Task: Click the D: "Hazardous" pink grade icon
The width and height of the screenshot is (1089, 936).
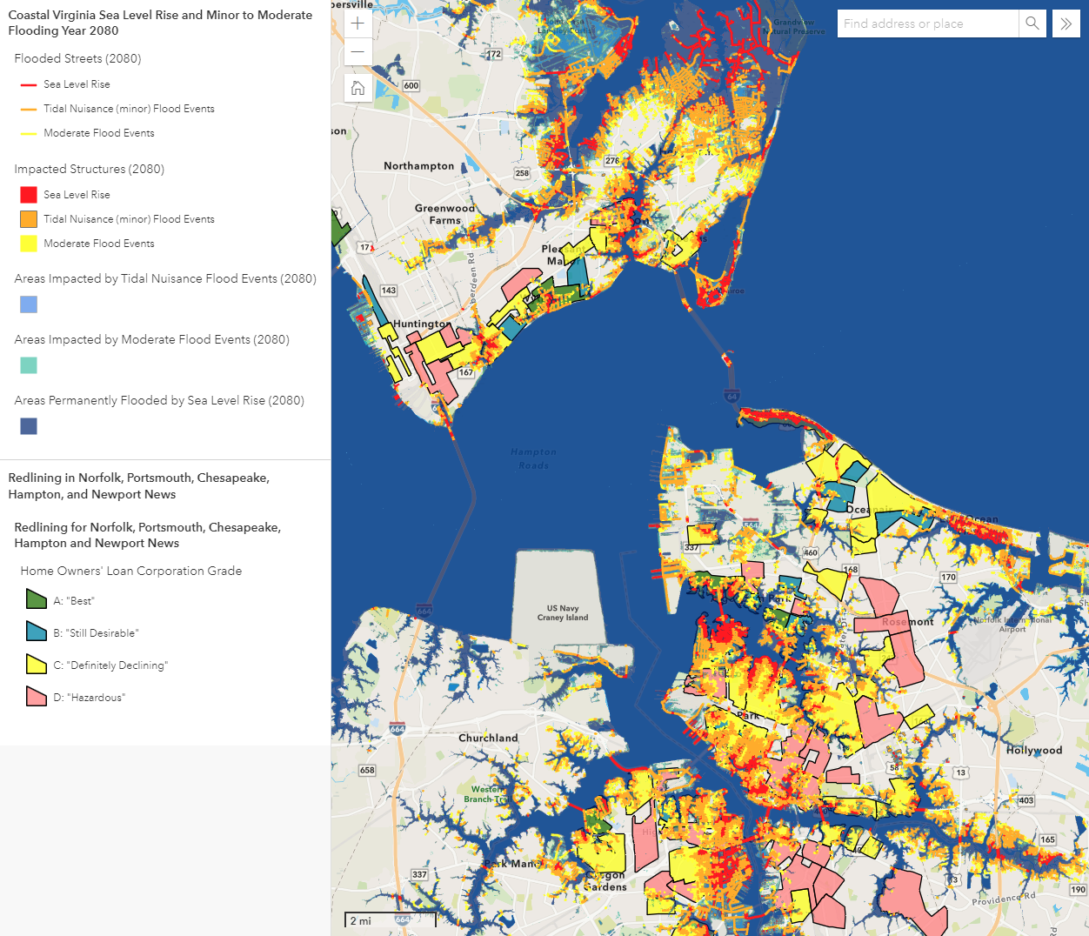Action: 36,697
